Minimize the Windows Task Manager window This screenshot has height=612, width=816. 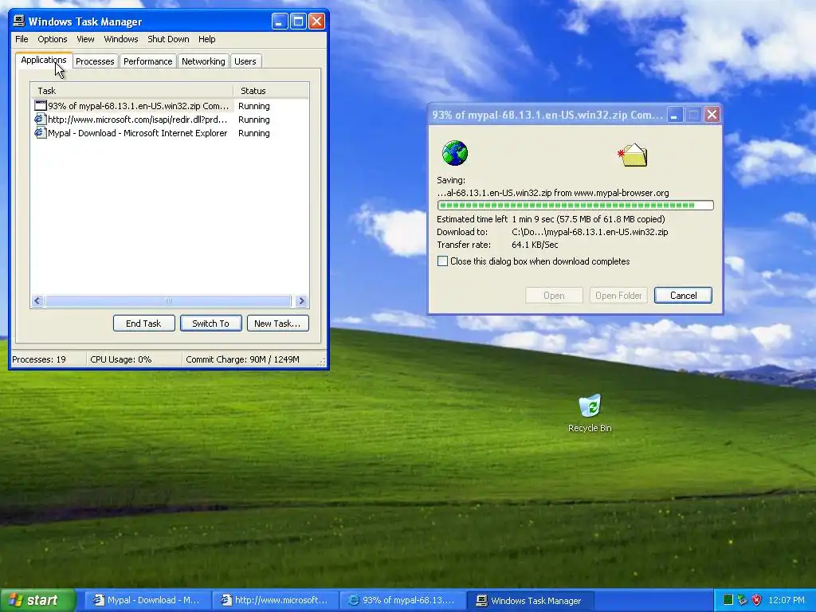(x=280, y=22)
